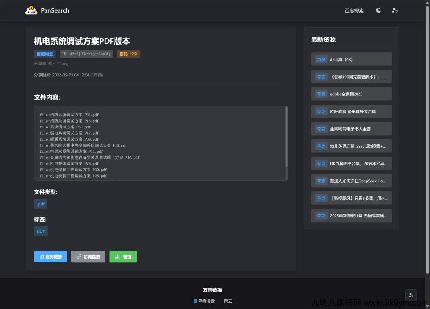This screenshot has height=309, width=430.
Task: Click the .pdf file type chip
Action: point(41,204)
